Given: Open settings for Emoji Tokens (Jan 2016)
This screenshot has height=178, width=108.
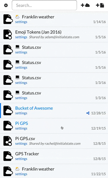Looking at the screenshot, I should coord(21,37).
